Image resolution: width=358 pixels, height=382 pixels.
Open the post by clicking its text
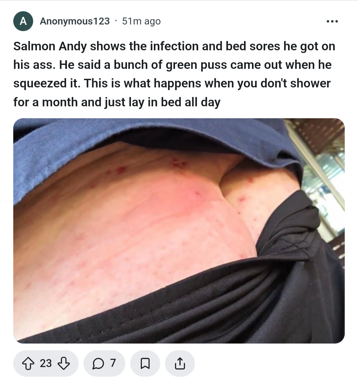[174, 74]
